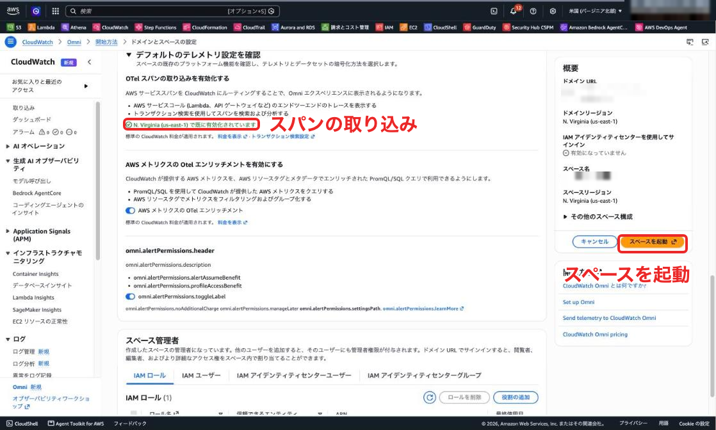Open the CloudWatch favorite shortcut
Image resolution: width=716 pixels, height=430 pixels.
point(111,28)
